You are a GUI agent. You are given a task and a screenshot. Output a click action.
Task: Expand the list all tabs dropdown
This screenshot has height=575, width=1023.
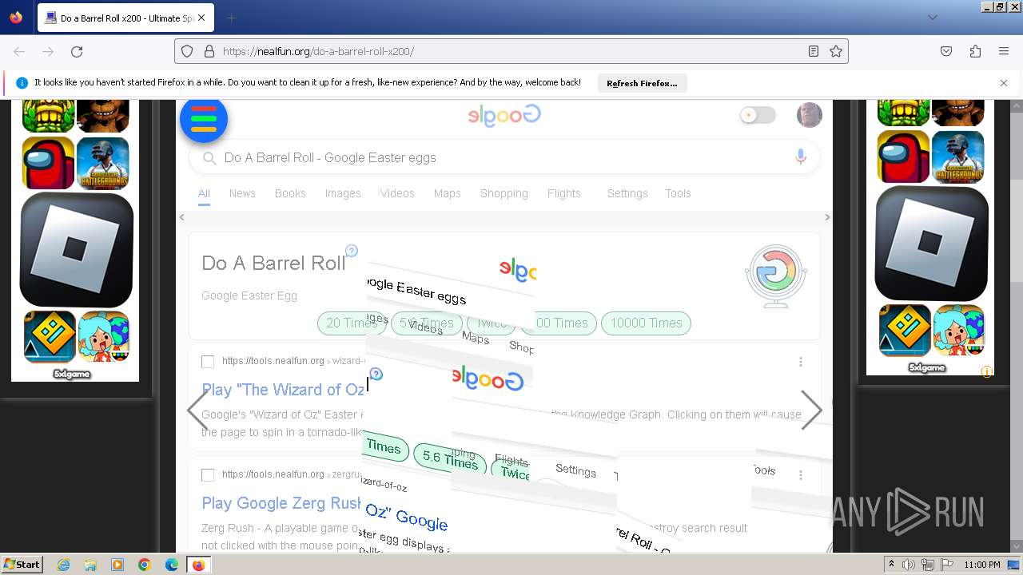point(932,18)
